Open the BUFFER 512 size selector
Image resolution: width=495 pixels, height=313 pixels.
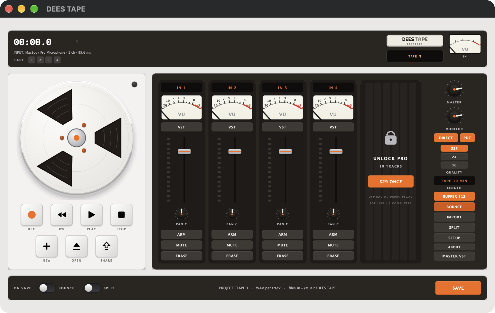pyautogui.click(x=454, y=196)
